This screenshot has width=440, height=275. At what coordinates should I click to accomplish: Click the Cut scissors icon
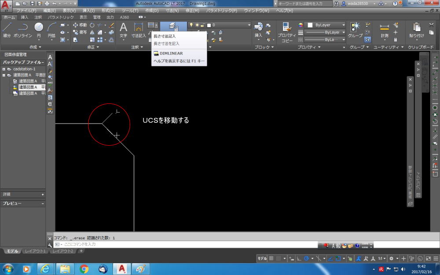[431, 25]
